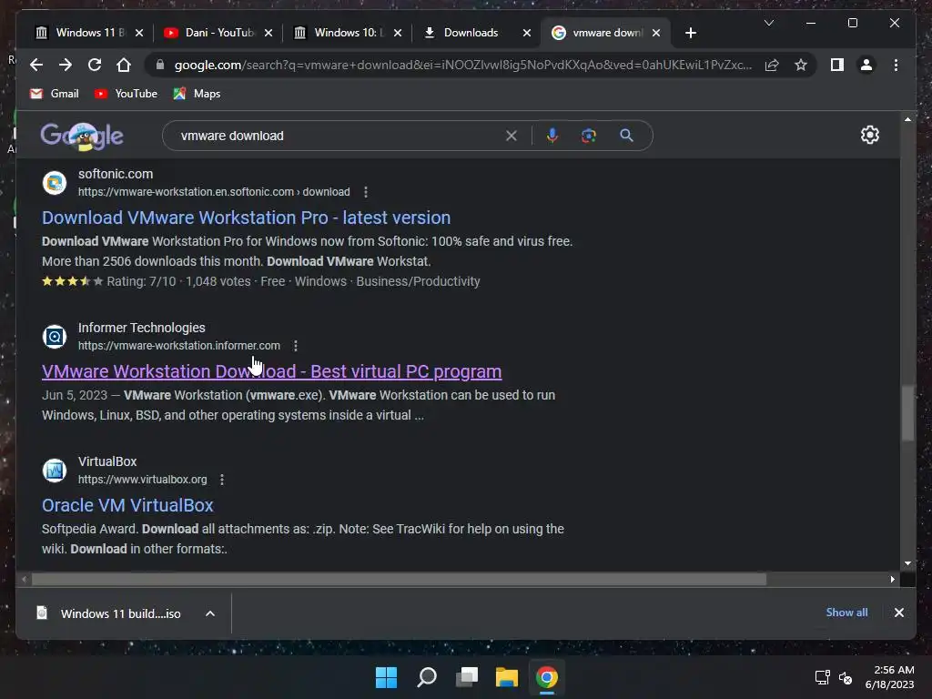Submit search with magnifier icon
The image size is (932, 699).
coord(626,136)
